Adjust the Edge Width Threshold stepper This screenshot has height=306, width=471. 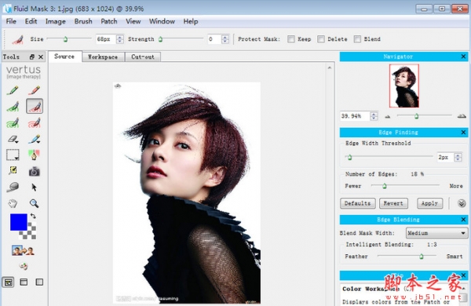(x=458, y=157)
